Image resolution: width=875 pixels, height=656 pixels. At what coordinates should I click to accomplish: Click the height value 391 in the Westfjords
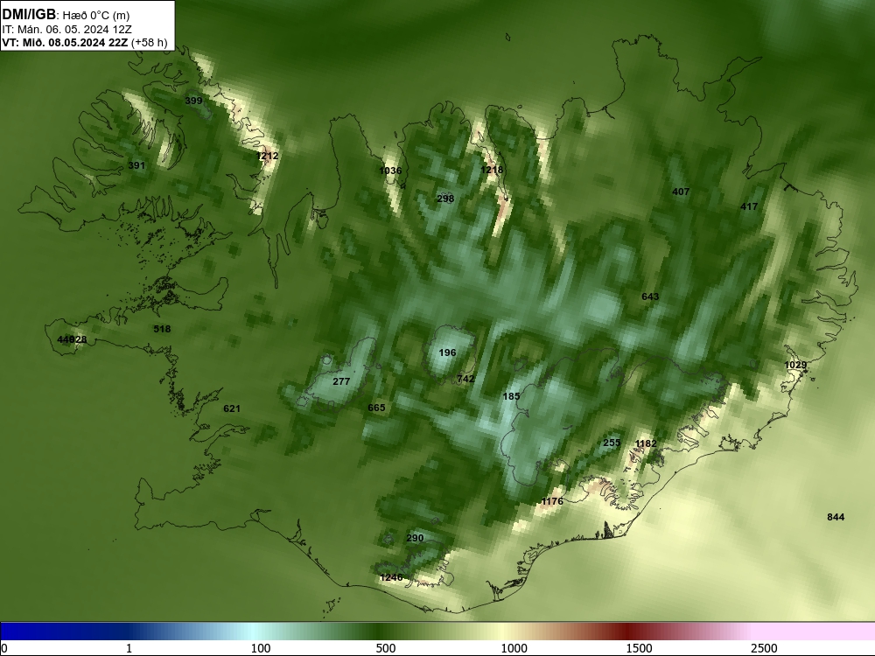136,165
